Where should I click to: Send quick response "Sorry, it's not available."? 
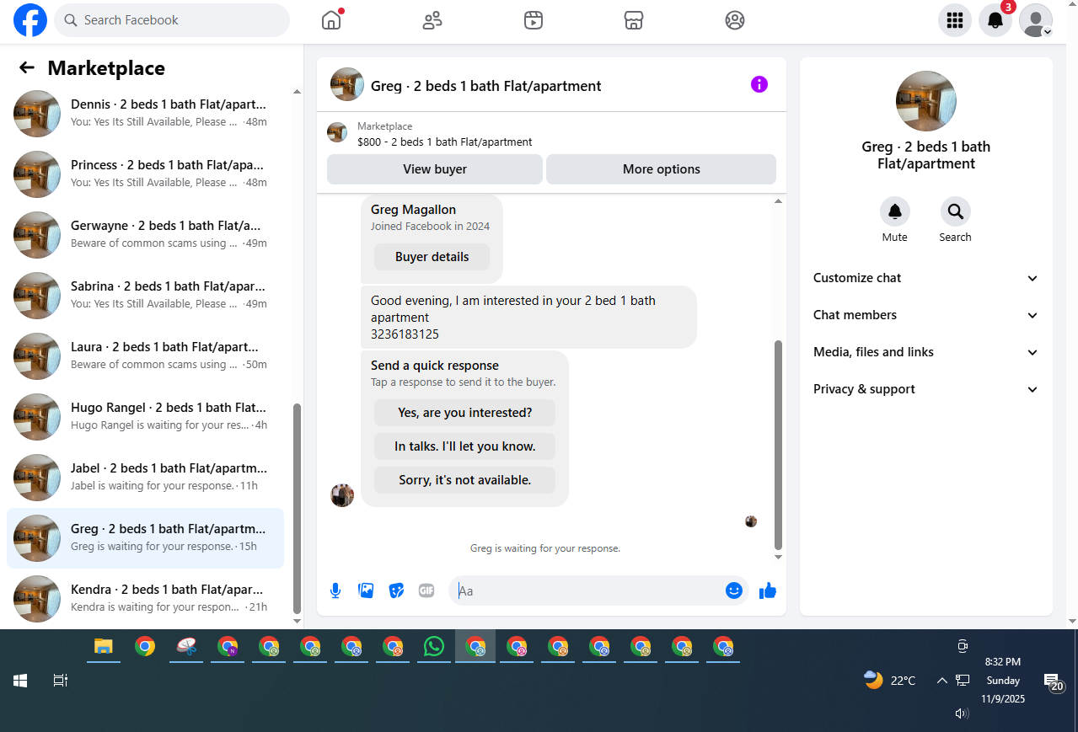click(x=464, y=480)
